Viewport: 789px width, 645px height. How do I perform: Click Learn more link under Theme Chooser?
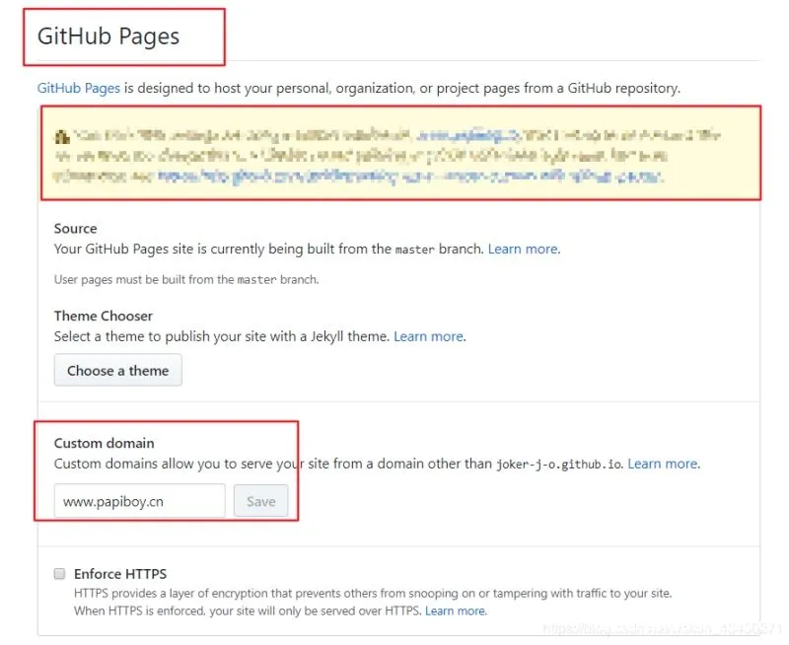click(428, 336)
